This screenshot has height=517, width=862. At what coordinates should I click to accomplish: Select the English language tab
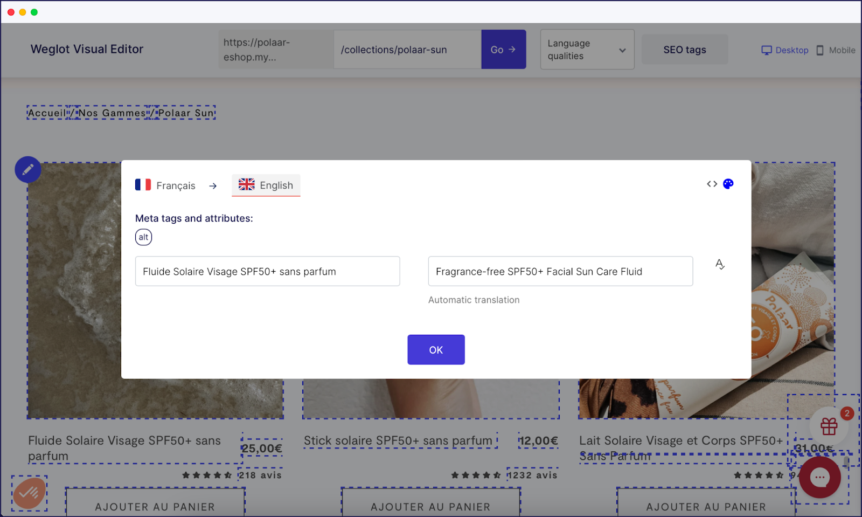pos(266,185)
